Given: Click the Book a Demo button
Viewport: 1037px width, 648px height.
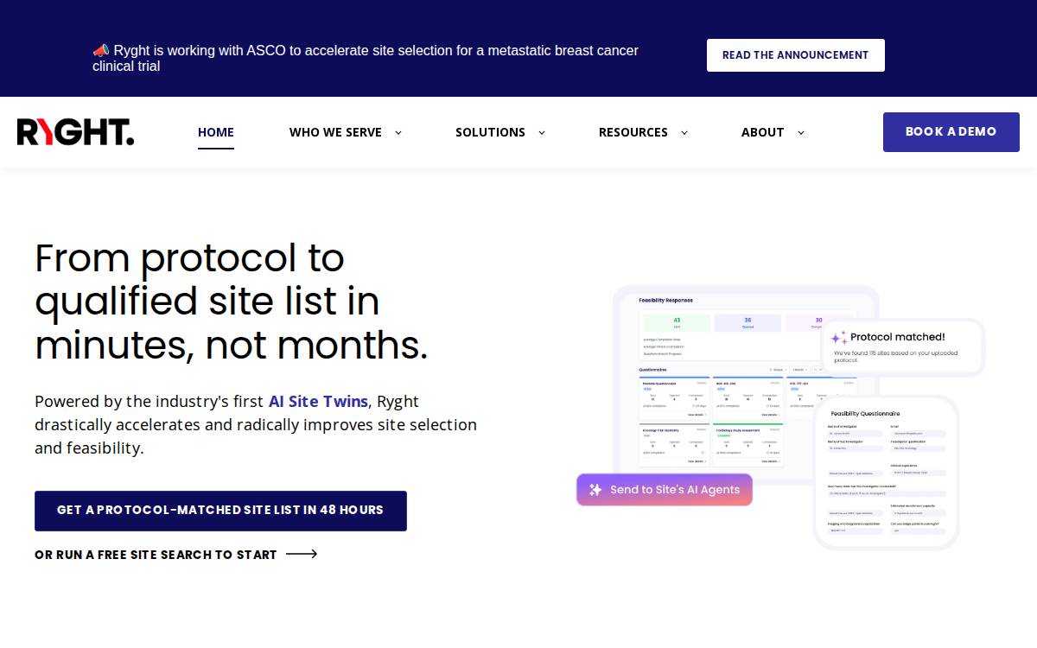Looking at the screenshot, I should coord(951,132).
